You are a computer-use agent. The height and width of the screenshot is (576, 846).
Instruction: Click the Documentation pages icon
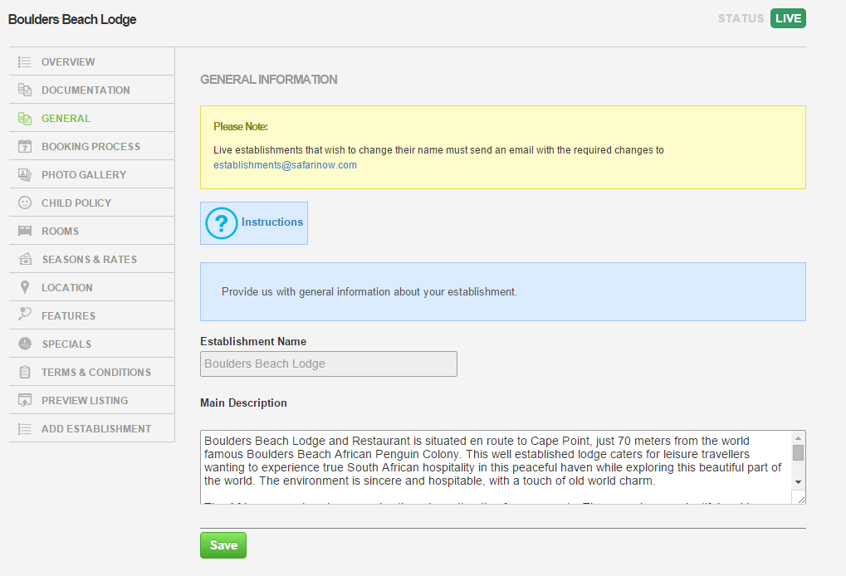tap(24, 90)
